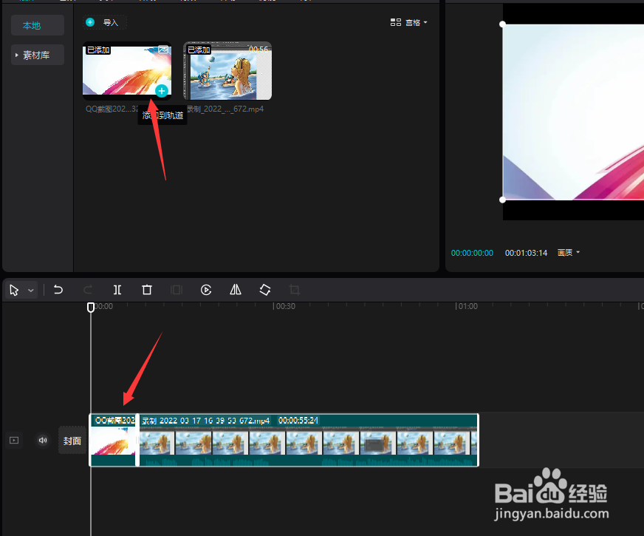Open the 画质 quality dropdown
Viewport: 644px width, 536px height.
[569, 252]
